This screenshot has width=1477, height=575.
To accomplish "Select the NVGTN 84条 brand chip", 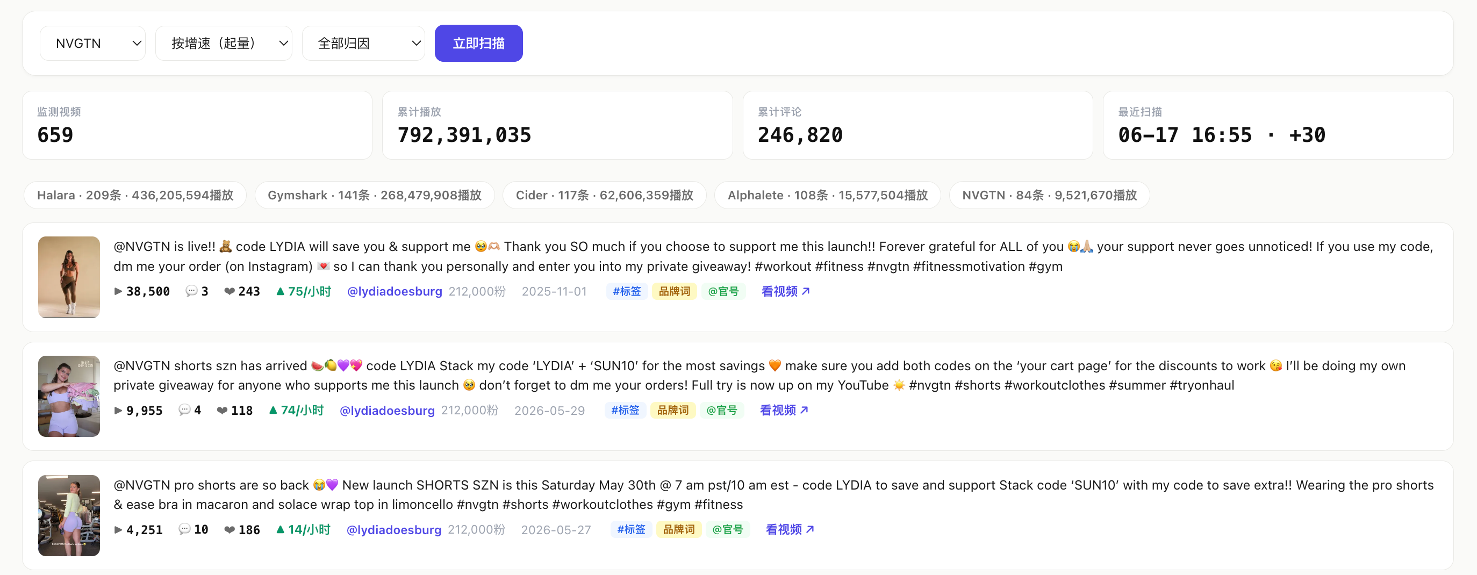I will pyautogui.click(x=1049, y=195).
